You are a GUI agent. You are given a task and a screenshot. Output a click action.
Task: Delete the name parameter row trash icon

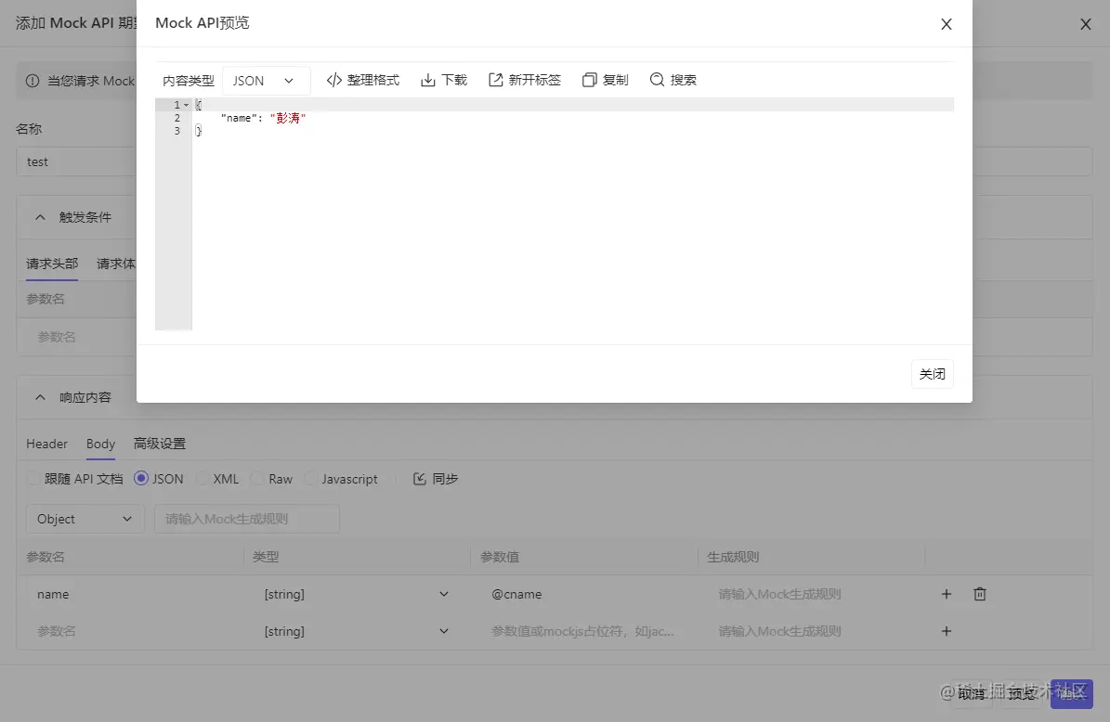pos(980,594)
